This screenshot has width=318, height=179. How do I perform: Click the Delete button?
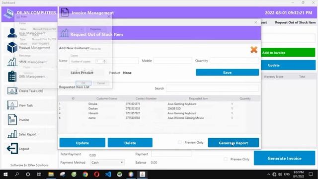130,143
